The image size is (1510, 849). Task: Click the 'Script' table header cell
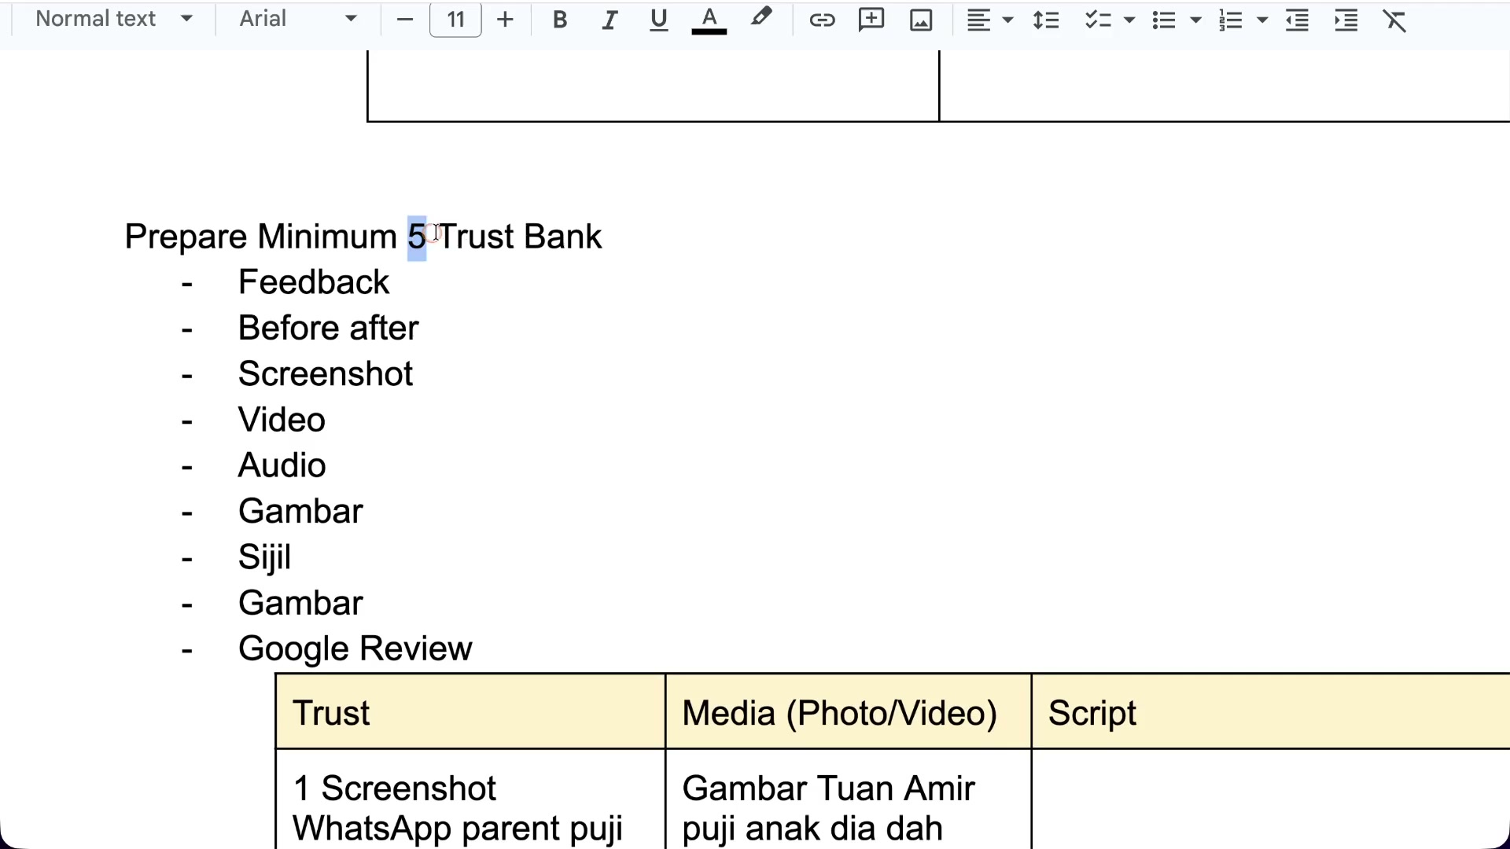(1271, 712)
